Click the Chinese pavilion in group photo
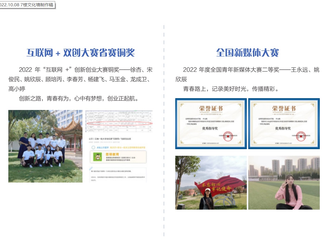The width and height of the screenshot is (331, 241). [68, 130]
